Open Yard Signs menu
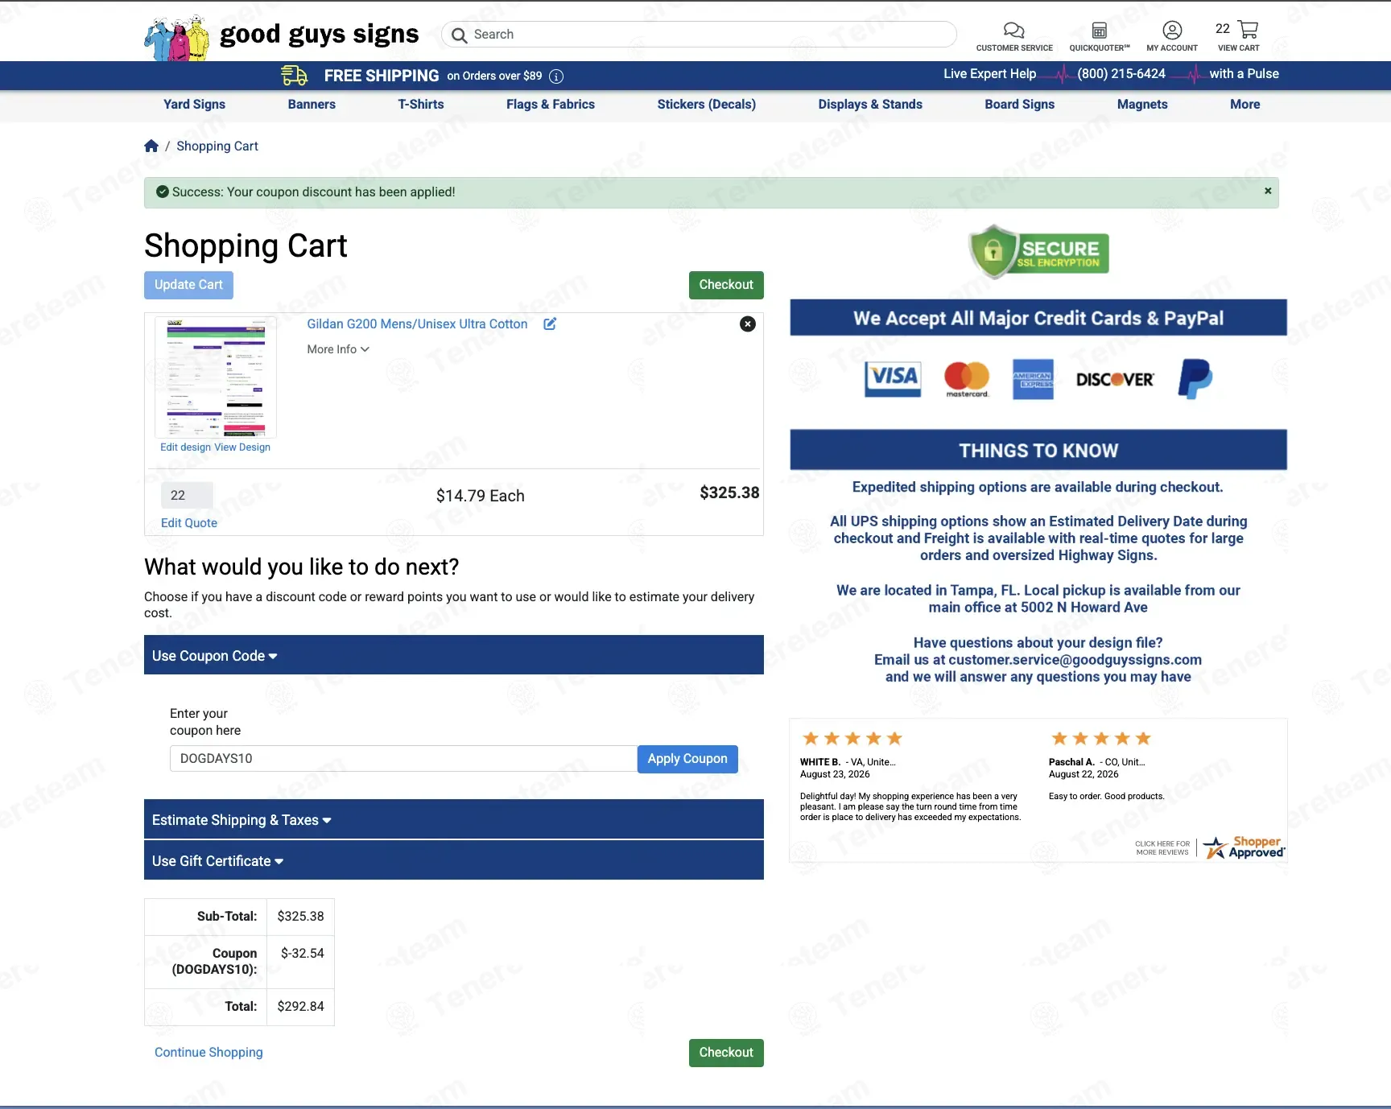Screen dimensions: 1391x1109 194,105
